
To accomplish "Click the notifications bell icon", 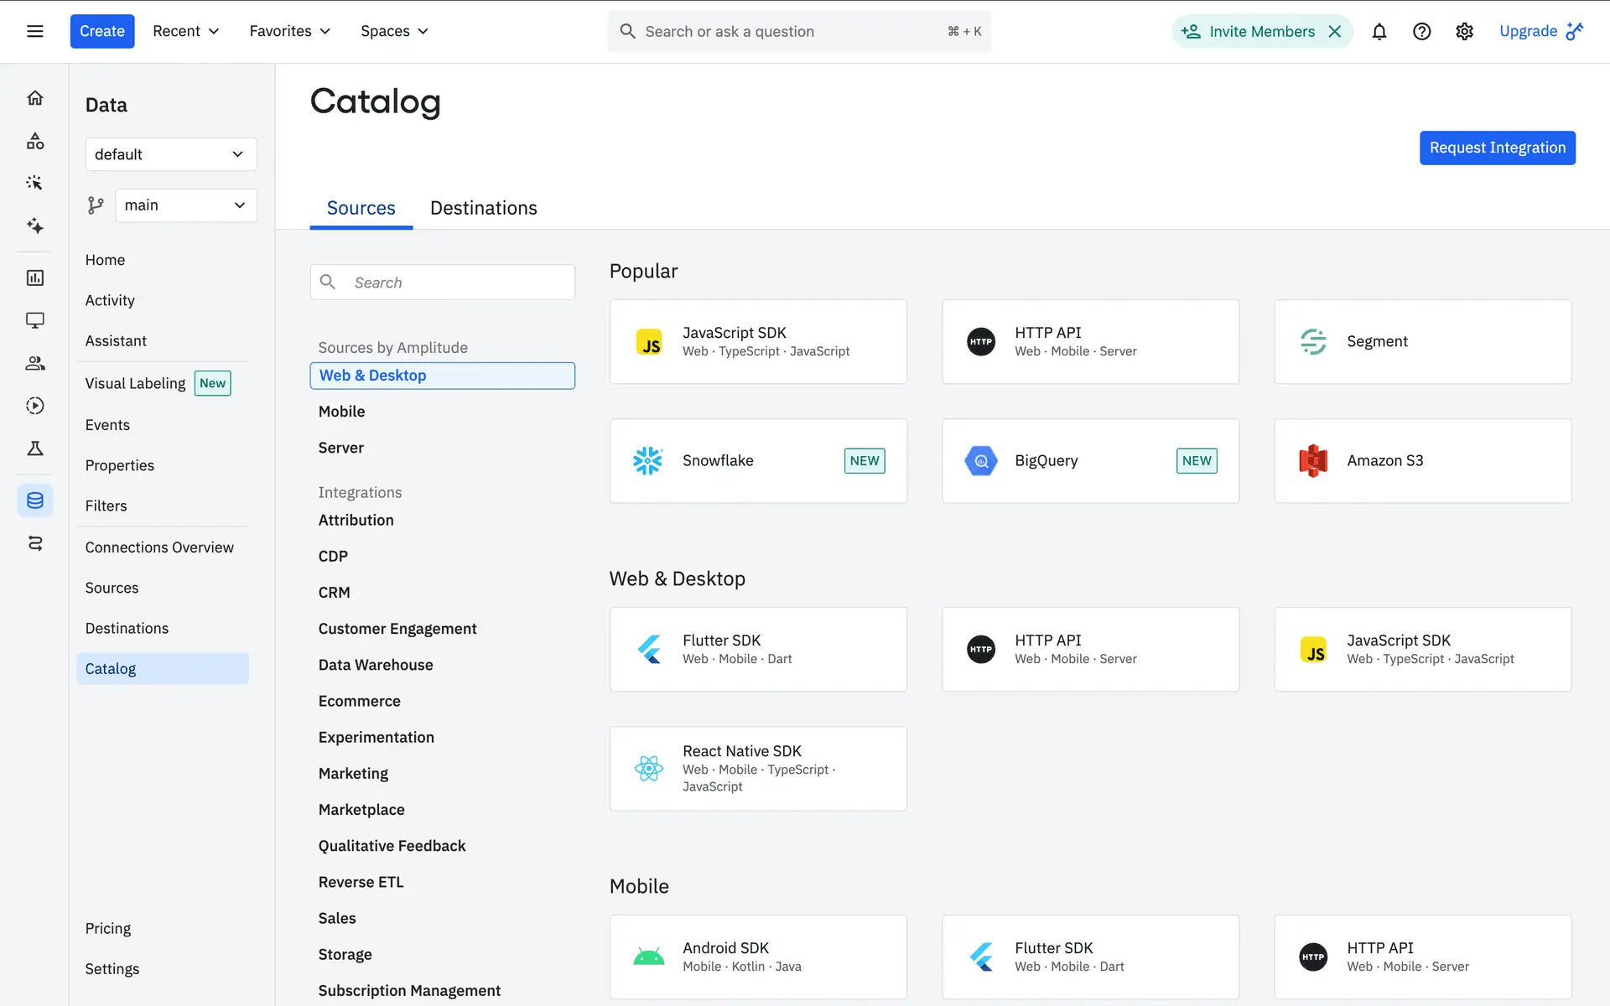I will (1379, 31).
